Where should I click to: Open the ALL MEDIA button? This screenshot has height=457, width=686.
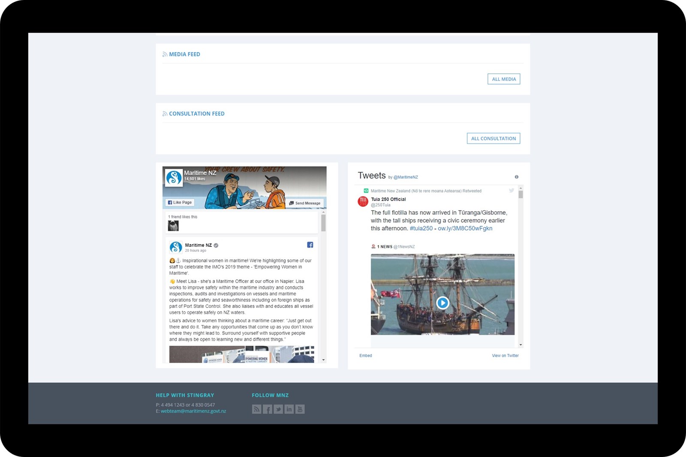click(x=504, y=79)
